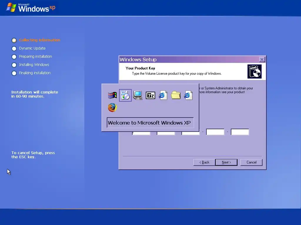Click the 'Welcome to Microsoft Windows XP' label
Viewport: 301px width, 225px height.
click(x=149, y=123)
